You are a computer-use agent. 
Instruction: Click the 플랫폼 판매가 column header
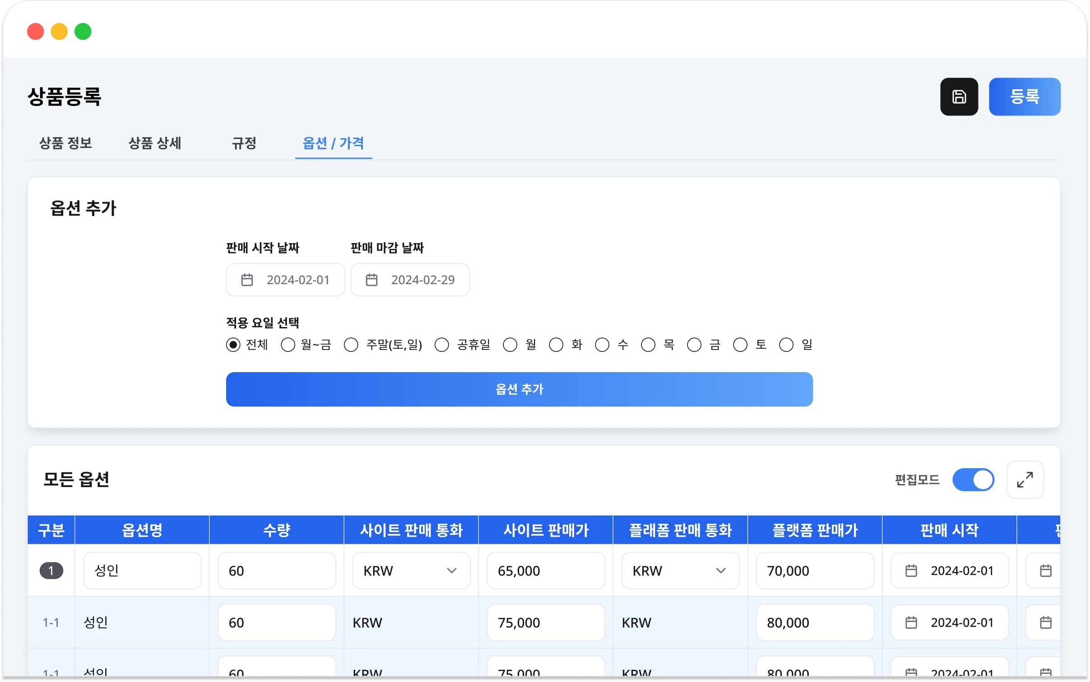(815, 530)
